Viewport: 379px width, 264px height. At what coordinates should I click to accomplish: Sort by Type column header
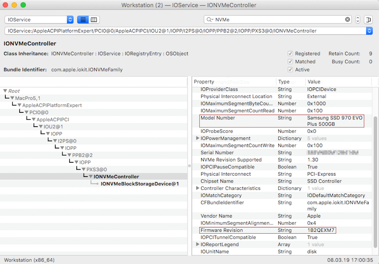coord(291,82)
